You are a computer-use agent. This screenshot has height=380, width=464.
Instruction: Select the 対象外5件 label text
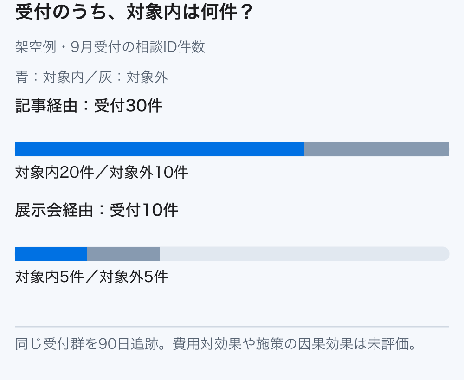[x=134, y=277]
